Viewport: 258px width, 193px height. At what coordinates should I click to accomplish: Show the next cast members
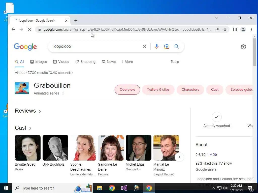179,157
